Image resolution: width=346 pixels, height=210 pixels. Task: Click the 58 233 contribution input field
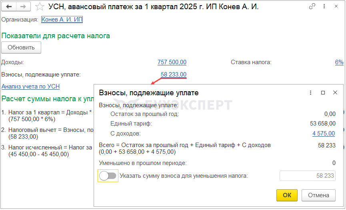(308, 176)
